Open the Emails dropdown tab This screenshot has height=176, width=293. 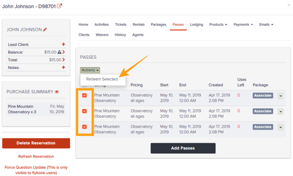[x=266, y=24]
